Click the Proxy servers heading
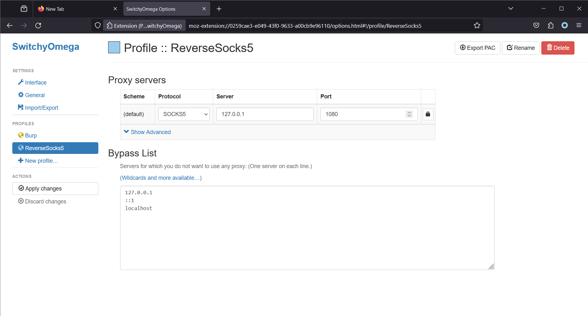 (x=137, y=80)
